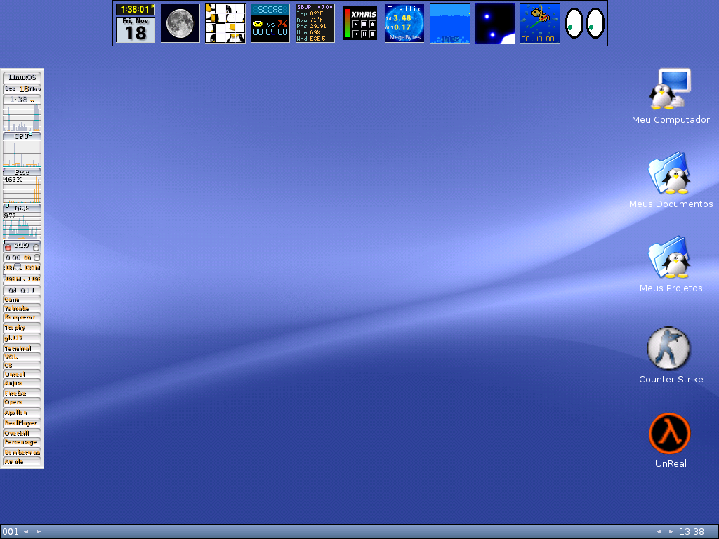Screen dimensions: 719x539
Task: Click the Traffic MegaBytes monitor applet
Action: (x=405, y=23)
